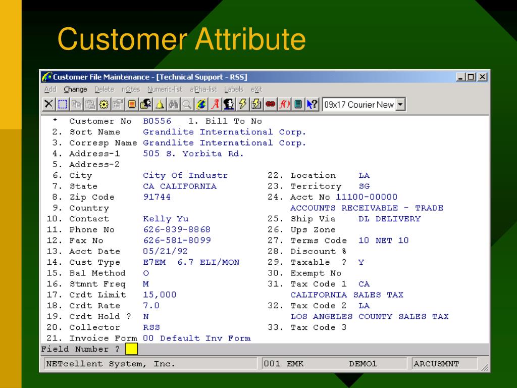Screen dimensions: 517x388
Task: Minimize the Customer File Maintenance window
Action: click(460, 77)
